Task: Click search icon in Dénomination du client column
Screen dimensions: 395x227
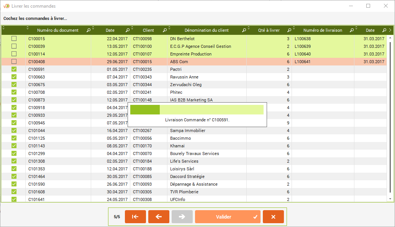Action: click(x=244, y=30)
